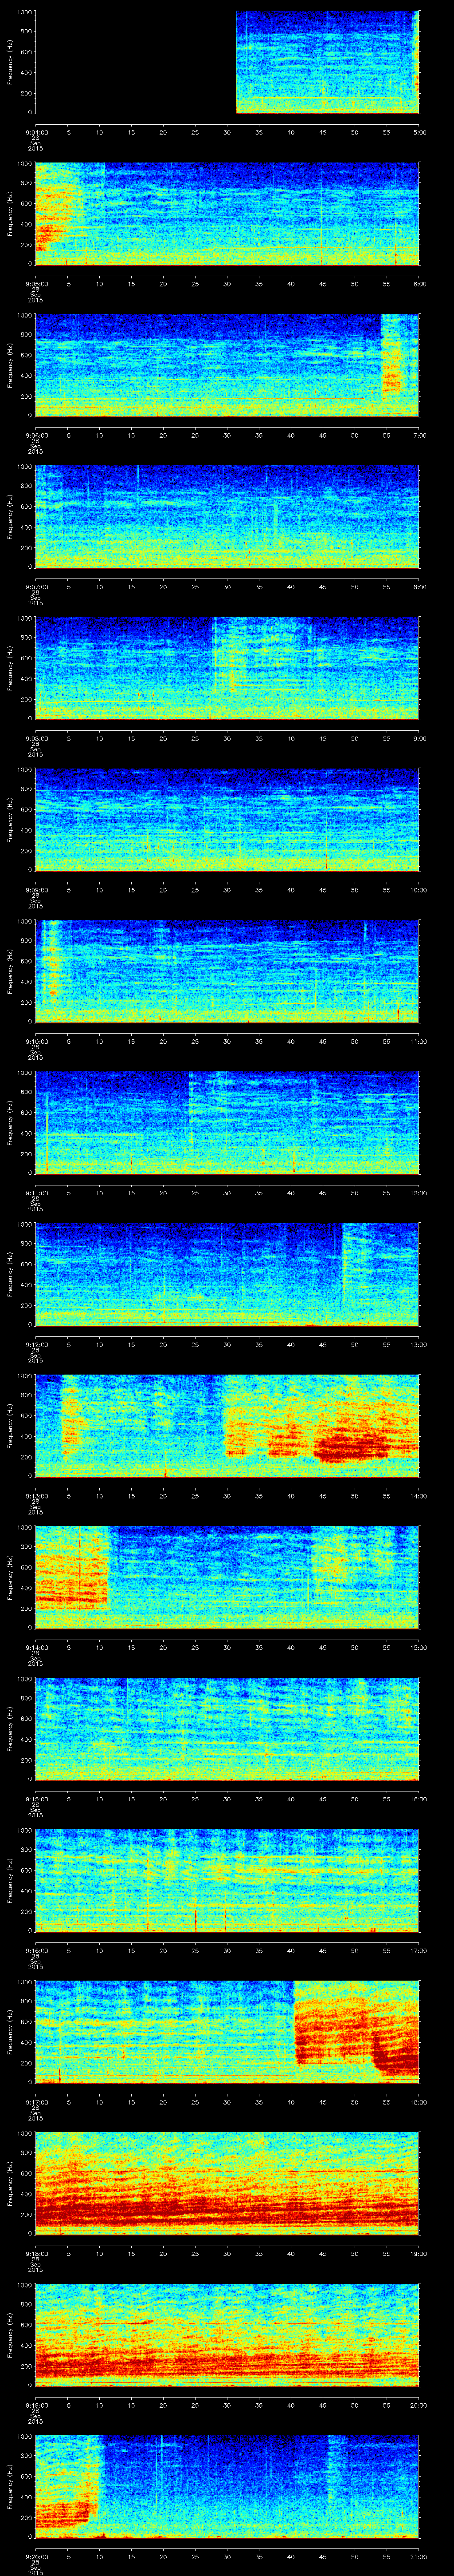Click the spectrogram plot starting 9:14:00

(x=227, y=1578)
